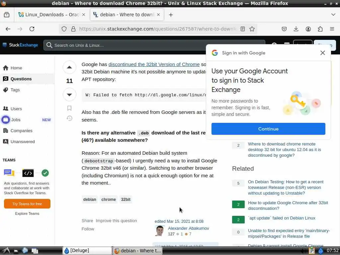The image size is (340, 255).
Task: Click the Share link below question
Action: (87, 220)
